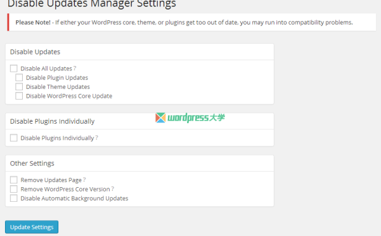Enable Remove Updates Page option
The width and height of the screenshot is (381, 236).
[13, 180]
